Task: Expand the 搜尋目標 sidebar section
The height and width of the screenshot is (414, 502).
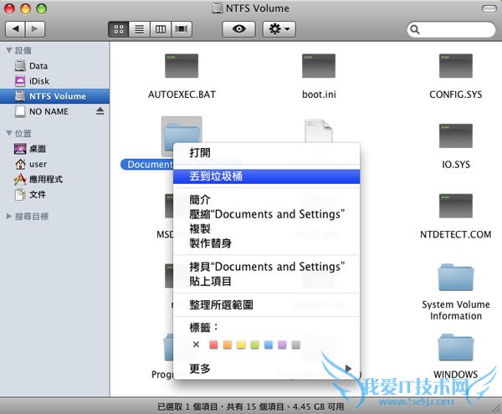Action: click(8, 216)
